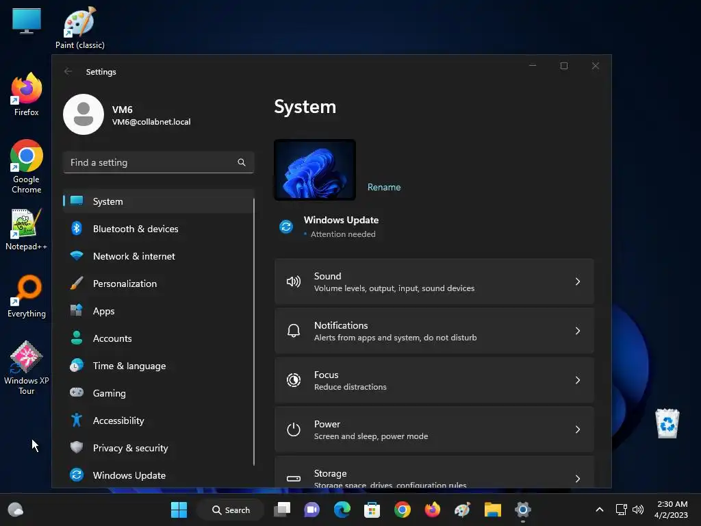Click the VM6 user profile avatar

84,114
